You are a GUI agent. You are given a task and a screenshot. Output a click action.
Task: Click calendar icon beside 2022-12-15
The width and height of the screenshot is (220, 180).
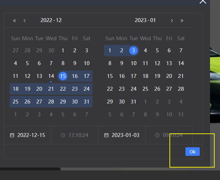click(12, 135)
